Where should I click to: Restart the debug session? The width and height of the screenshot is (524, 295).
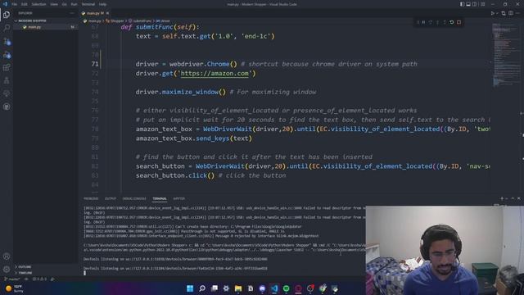tap(452, 22)
